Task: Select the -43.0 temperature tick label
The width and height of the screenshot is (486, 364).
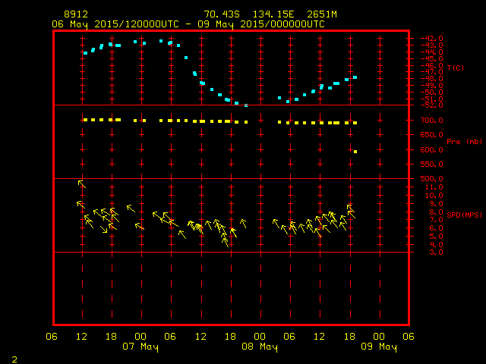Action: point(431,45)
